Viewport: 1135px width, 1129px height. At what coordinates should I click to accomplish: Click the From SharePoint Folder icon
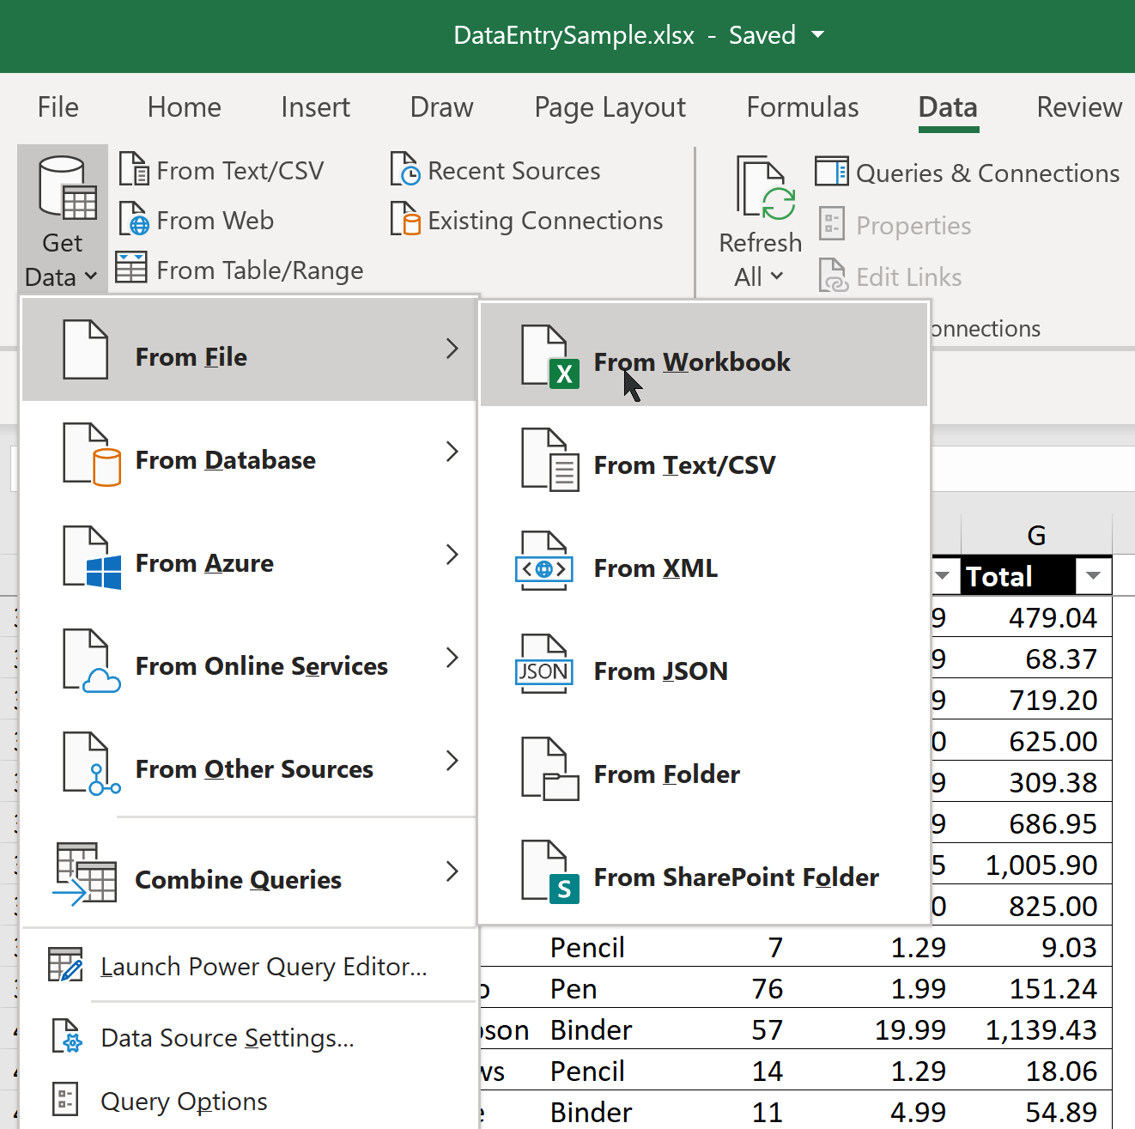[x=550, y=871]
